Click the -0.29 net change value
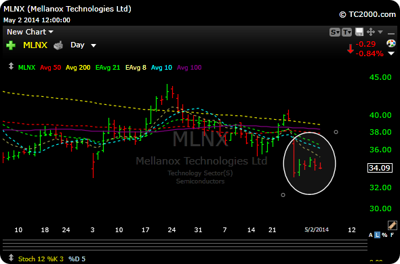This screenshot has width=400, height=264. click(365, 44)
